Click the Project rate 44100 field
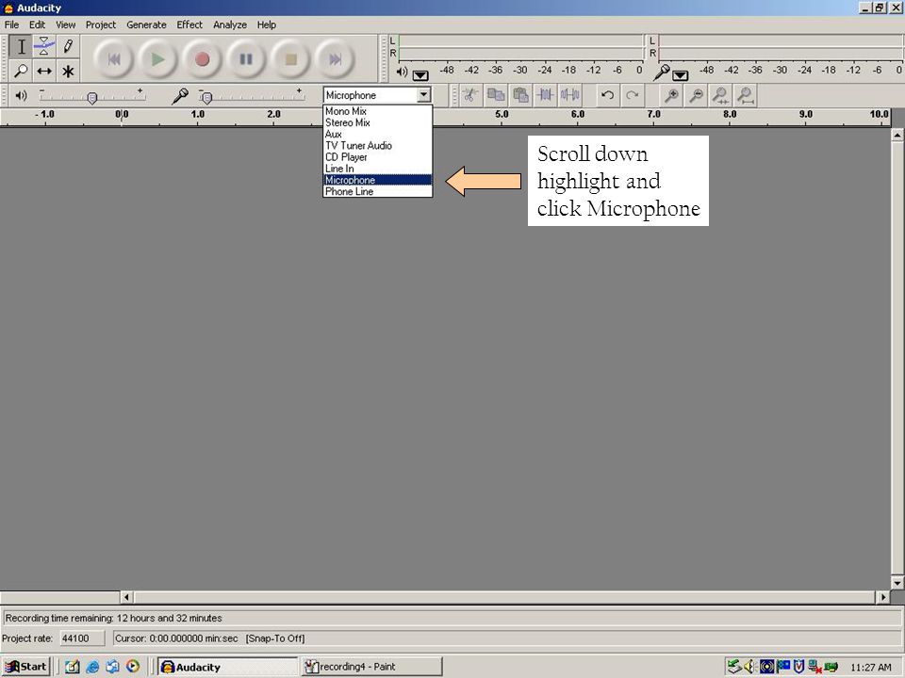This screenshot has width=905, height=678. [83, 638]
